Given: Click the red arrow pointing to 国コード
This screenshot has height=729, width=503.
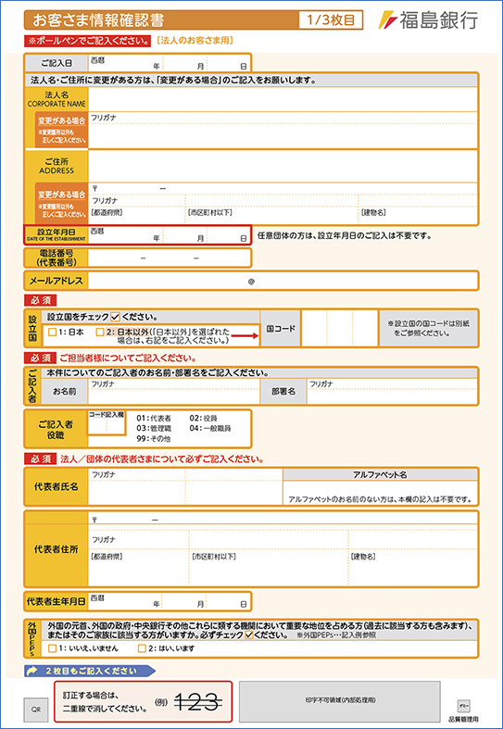Looking at the screenshot, I should [245, 336].
